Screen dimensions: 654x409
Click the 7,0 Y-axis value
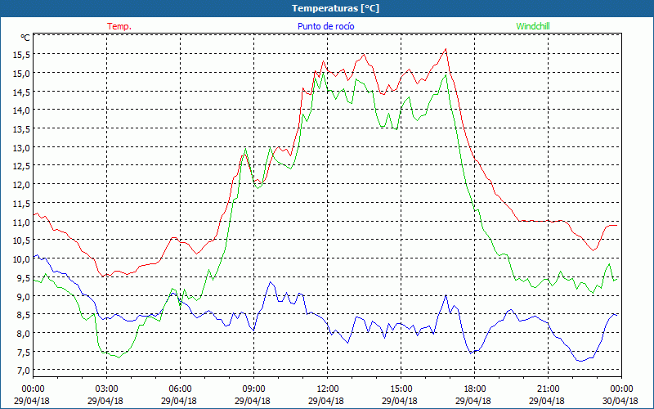tap(23, 371)
